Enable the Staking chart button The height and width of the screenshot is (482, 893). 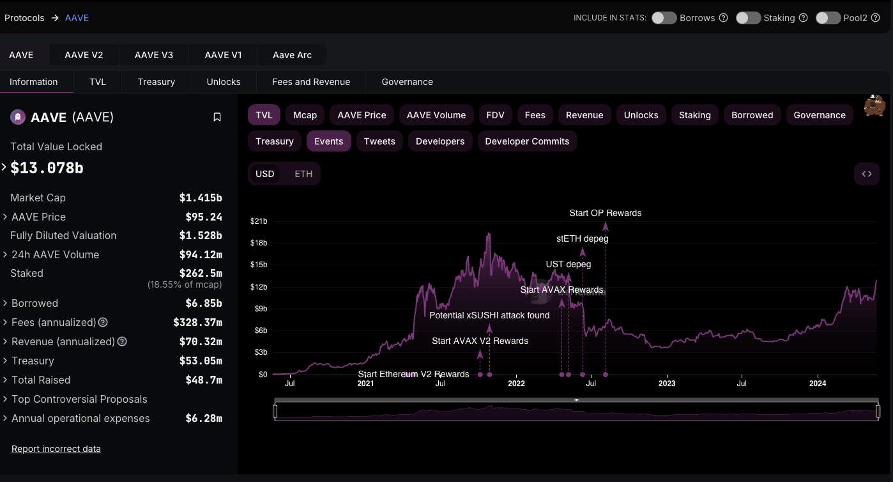click(x=694, y=115)
